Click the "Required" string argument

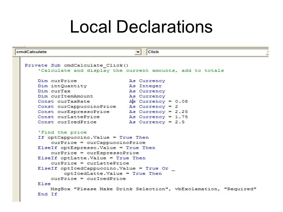(x=240, y=189)
